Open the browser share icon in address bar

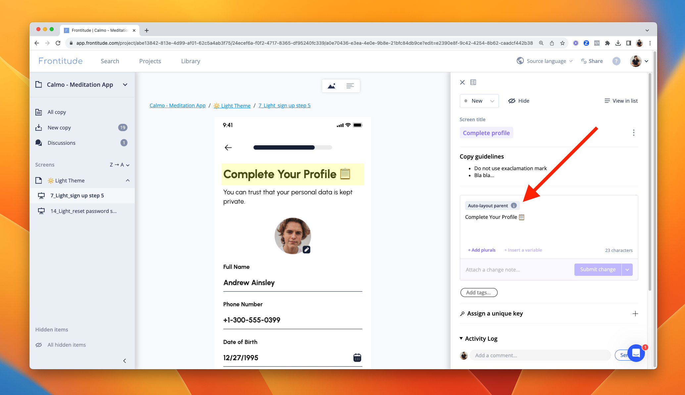coord(552,43)
